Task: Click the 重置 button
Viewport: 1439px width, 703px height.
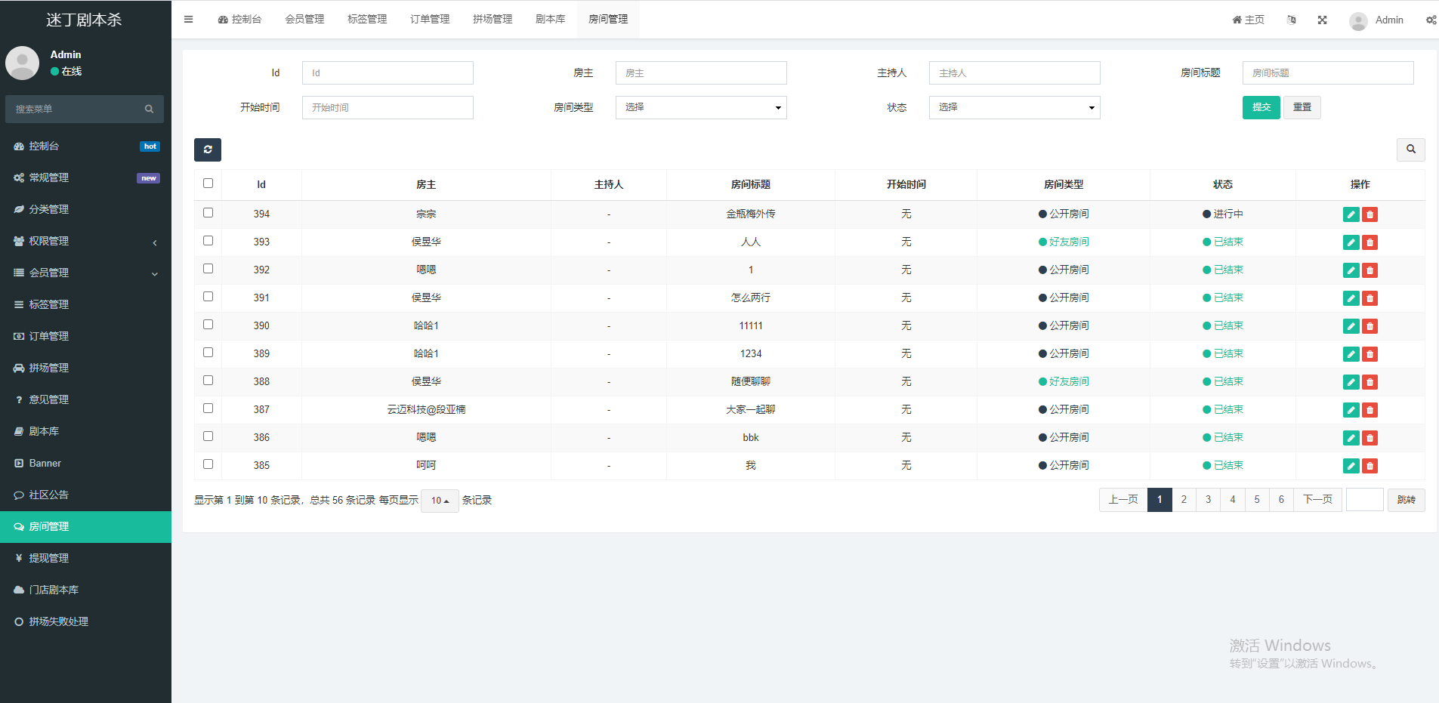Action: 1302,107
